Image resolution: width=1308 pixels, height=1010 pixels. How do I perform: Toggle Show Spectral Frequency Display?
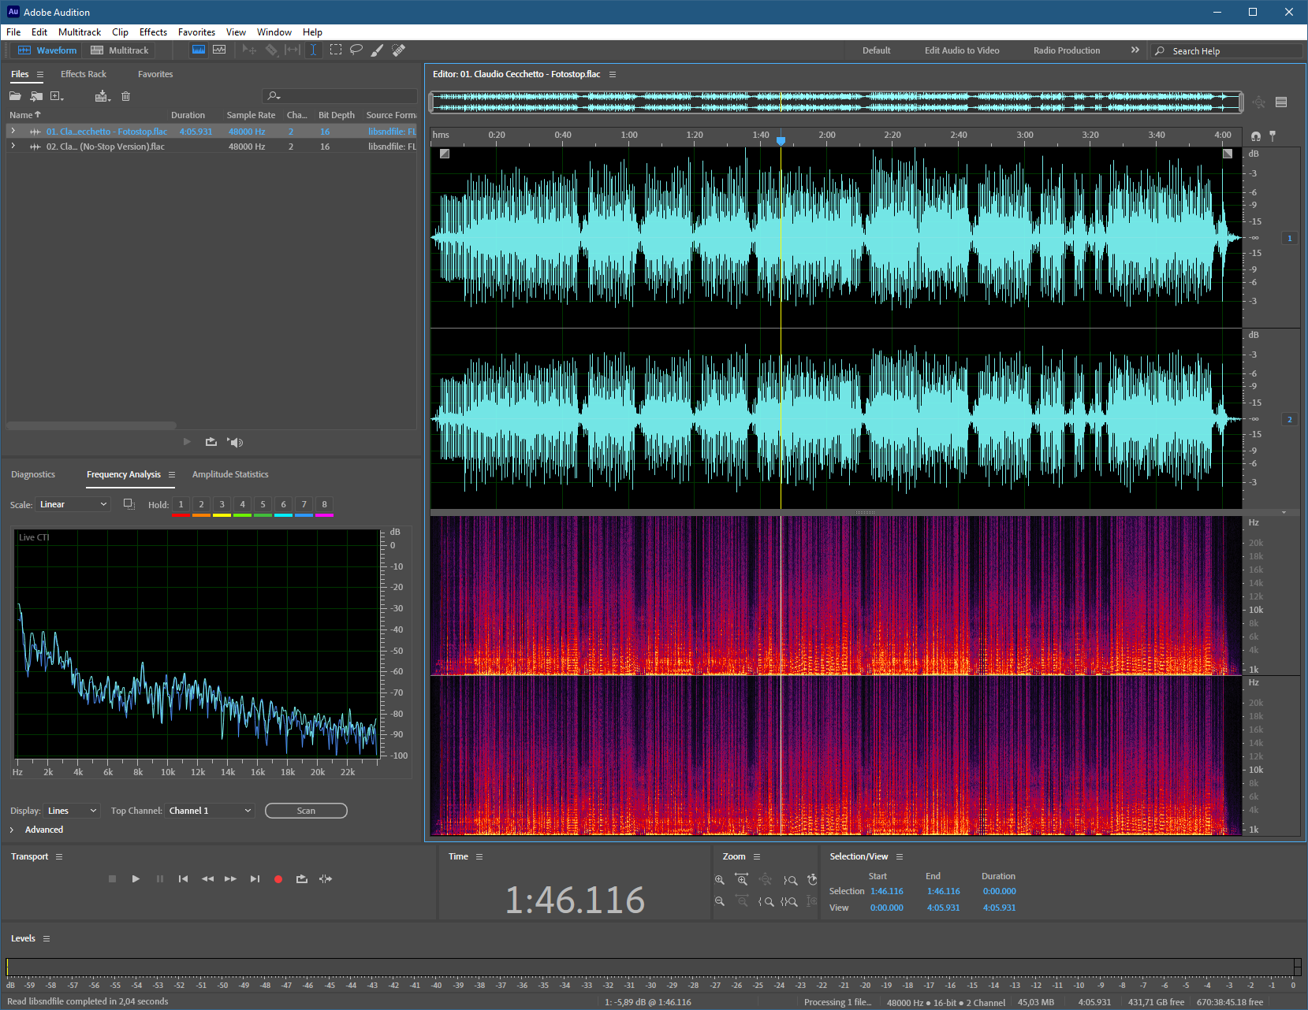(x=199, y=50)
